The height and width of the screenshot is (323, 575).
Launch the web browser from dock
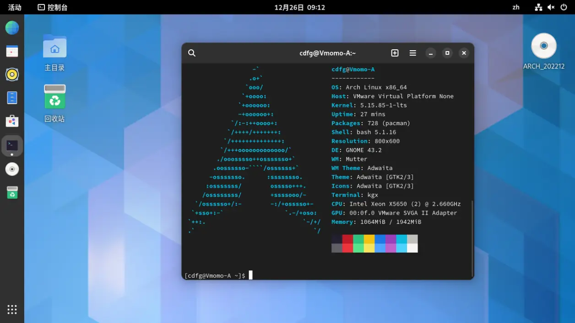[x=12, y=28]
